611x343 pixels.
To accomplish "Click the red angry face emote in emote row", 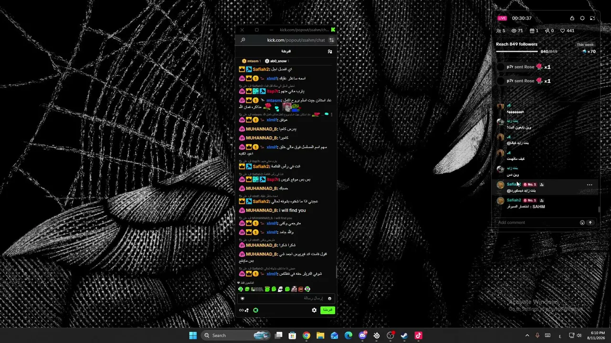I will 301,289.
